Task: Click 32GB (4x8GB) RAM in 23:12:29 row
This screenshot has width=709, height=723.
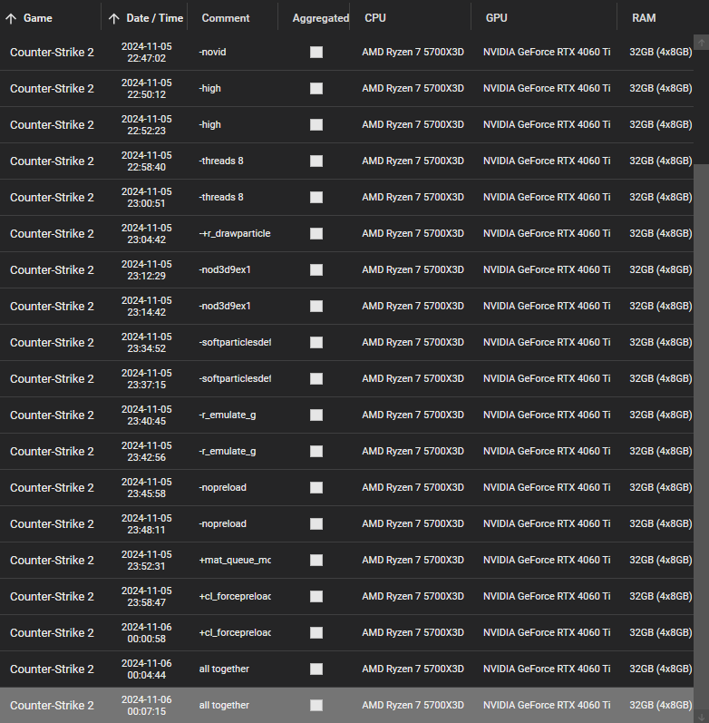Action: coord(661,269)
